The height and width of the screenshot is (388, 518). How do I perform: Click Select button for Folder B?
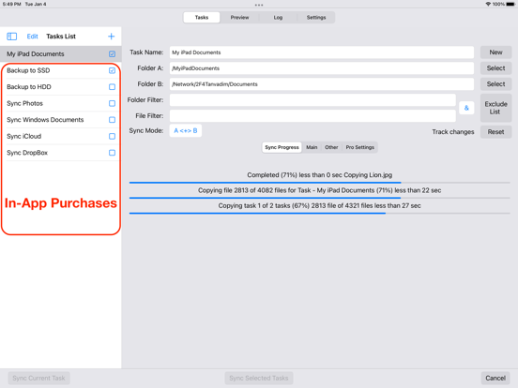pos(495,84)
